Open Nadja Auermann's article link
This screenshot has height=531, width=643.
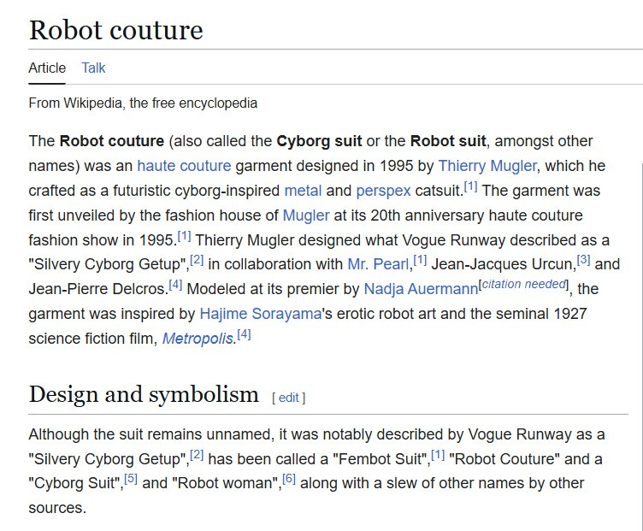tap(421, 289)
